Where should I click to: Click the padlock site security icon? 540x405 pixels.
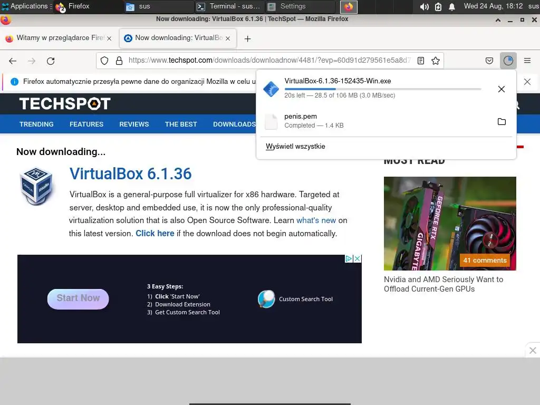[119, 61]
